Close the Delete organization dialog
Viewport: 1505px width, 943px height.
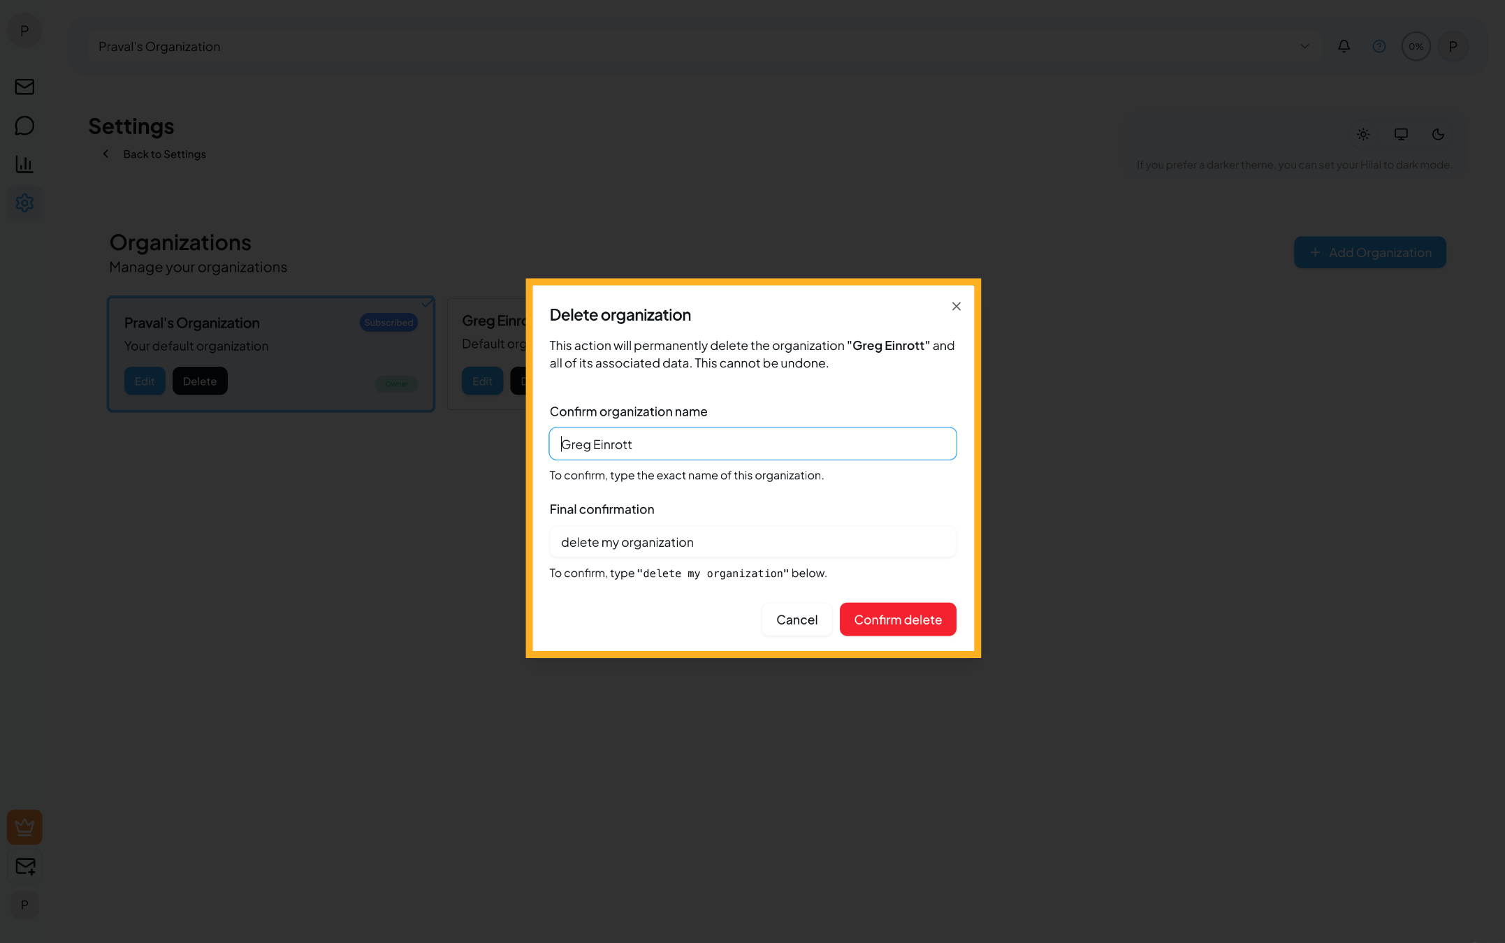tap(956, 306)
